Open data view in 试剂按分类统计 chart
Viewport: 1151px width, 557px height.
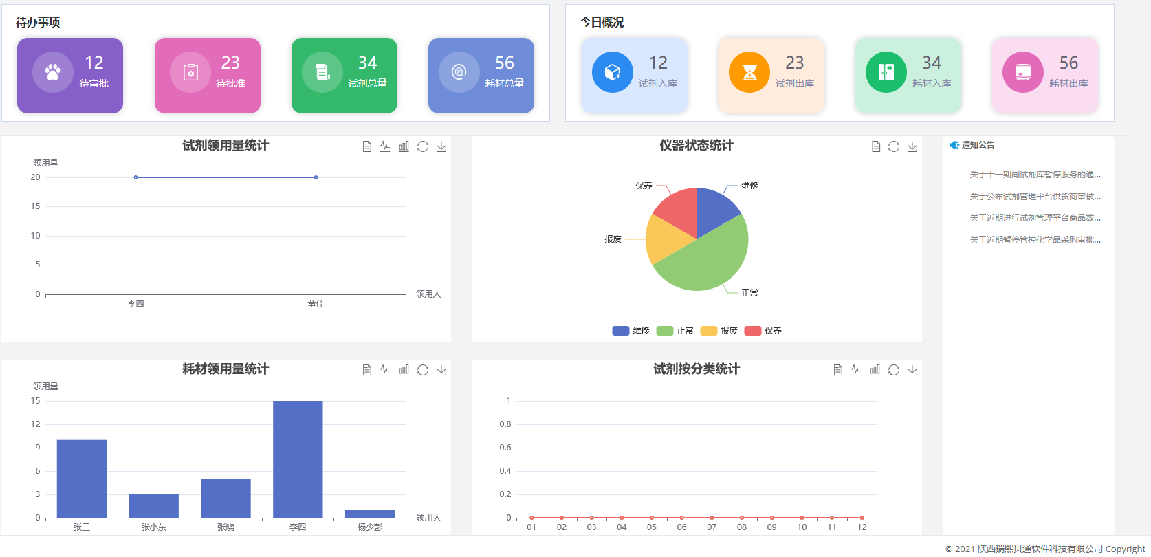coord(838,370)
